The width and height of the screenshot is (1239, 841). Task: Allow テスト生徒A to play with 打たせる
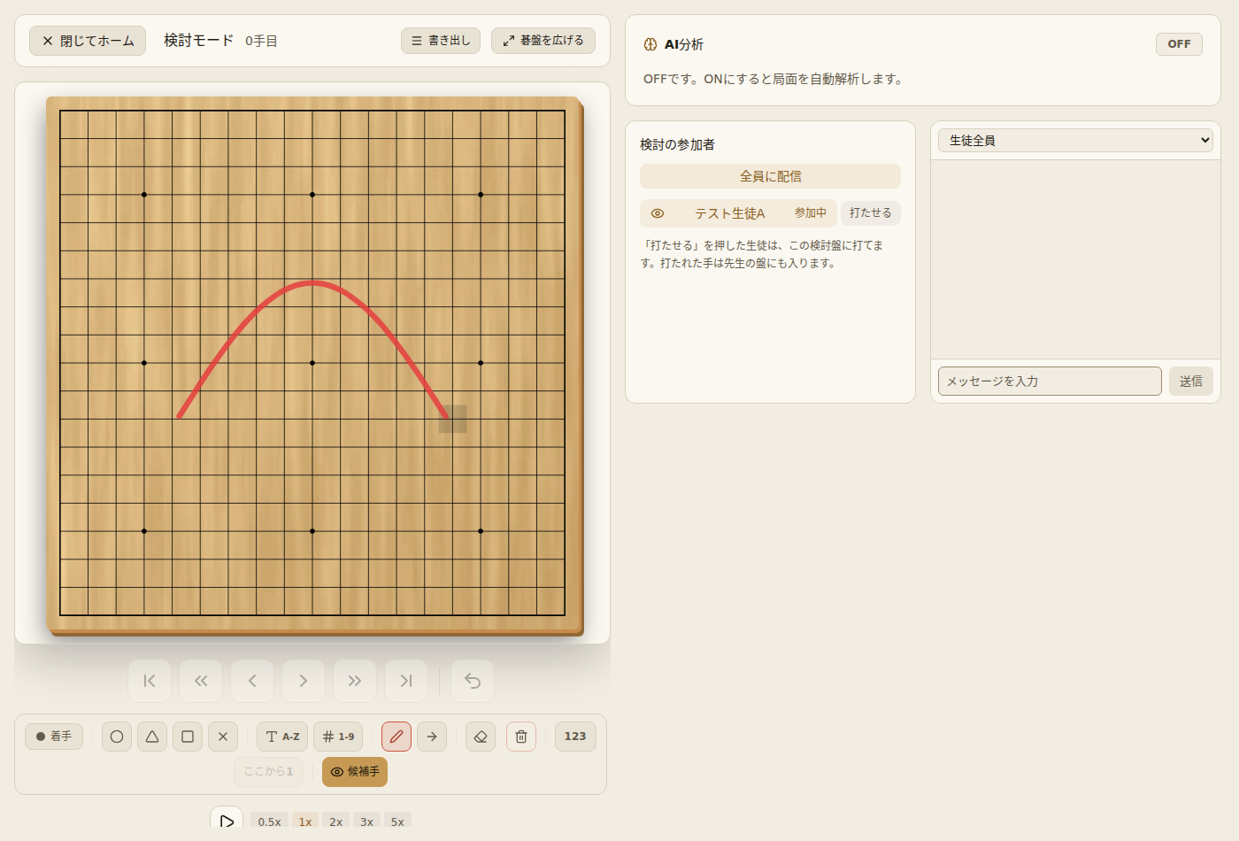click(x=871, y=213)
